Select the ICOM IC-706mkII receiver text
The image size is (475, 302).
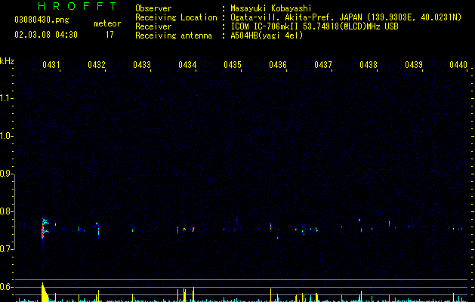coord(314,26)
